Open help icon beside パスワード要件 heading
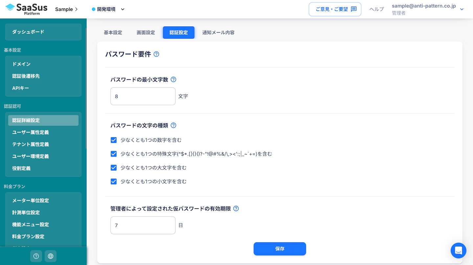Screen dimensions: 473x265 pyautogui.click(x=156, y=54)
